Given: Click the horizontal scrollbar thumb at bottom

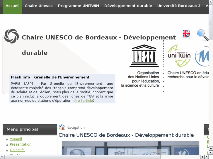Looking at the screenshot, I should (x=82, y=157).
